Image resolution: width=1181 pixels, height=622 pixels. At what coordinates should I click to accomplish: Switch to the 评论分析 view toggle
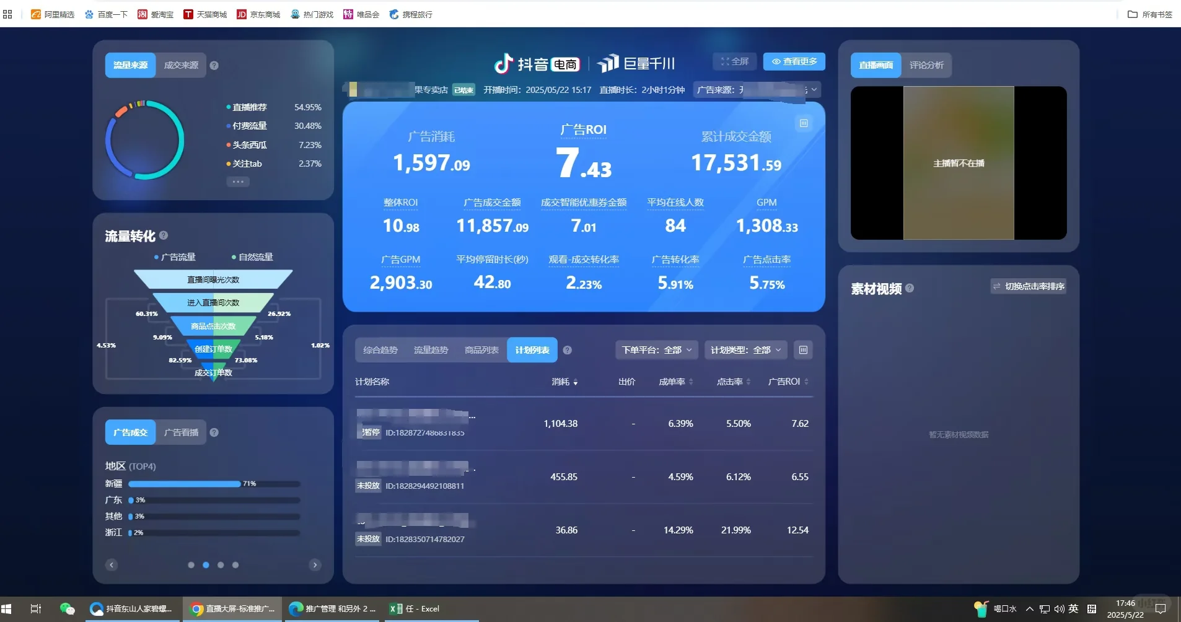927,65
